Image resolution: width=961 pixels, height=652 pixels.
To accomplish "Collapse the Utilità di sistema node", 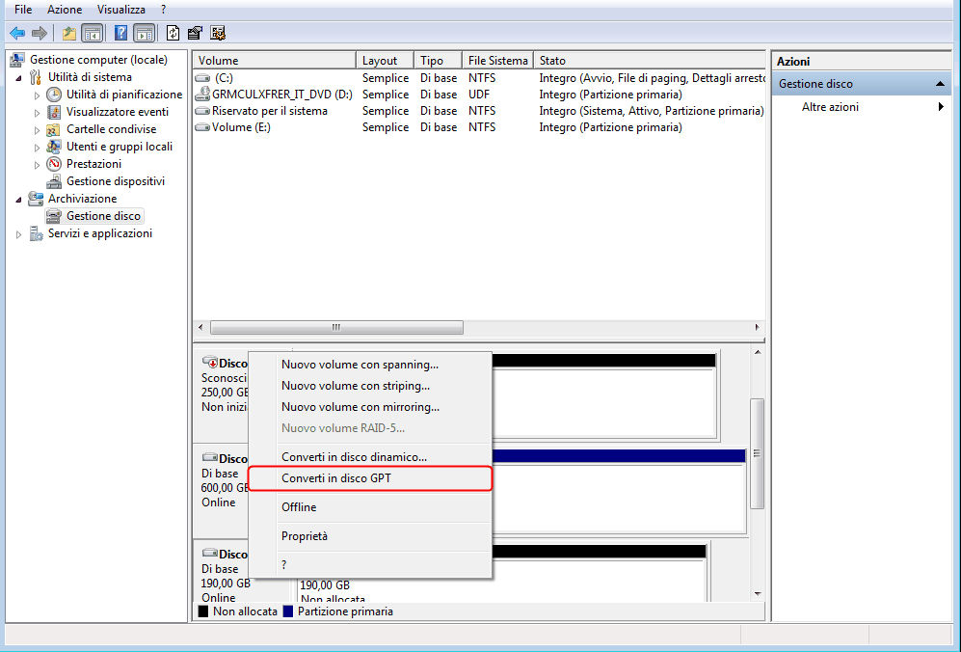I will click(x=18, y=78).
